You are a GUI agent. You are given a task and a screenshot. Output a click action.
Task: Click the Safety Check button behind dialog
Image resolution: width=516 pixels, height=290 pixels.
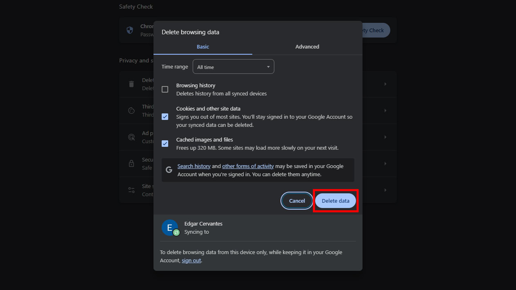pyautogui.click(x=376, y=30)
